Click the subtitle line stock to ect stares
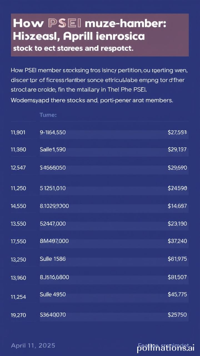Viewport: 200px width, 356px height. pos(73,48)
